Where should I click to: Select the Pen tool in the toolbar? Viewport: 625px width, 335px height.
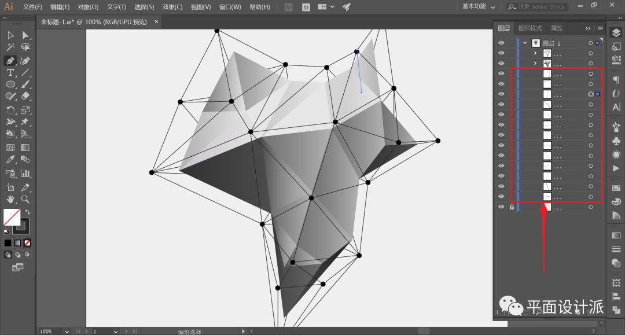click(x=10, y=60)
